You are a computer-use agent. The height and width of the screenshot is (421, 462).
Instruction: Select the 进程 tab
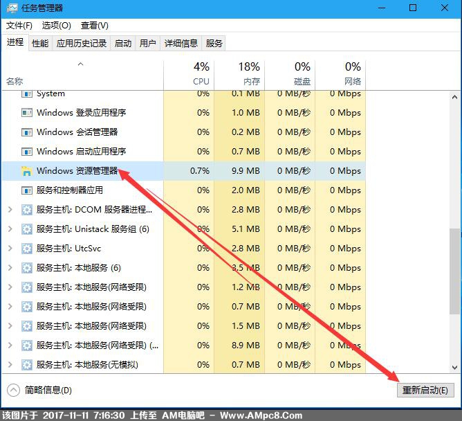pos(15,42)
